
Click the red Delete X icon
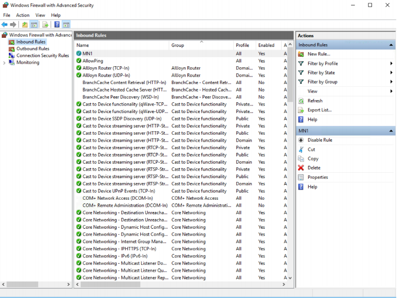(x=301, y=168)
